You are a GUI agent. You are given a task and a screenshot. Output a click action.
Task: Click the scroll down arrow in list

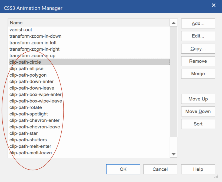[174, 154]
